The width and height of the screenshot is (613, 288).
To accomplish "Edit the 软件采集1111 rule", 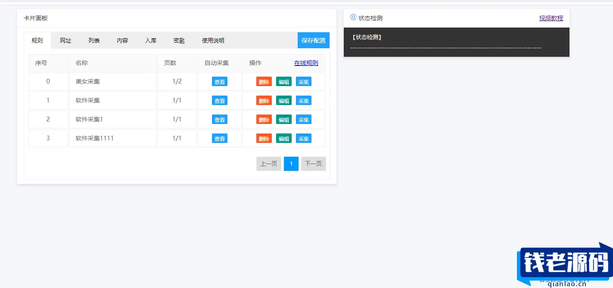I will tap(284, 139).
